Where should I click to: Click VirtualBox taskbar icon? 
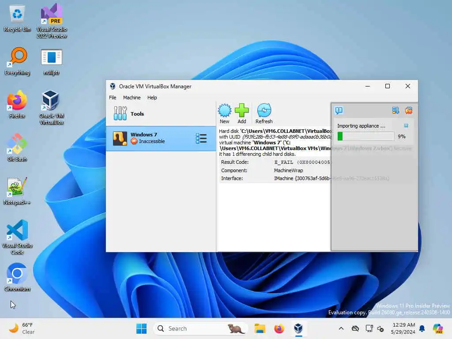[298, 328]
